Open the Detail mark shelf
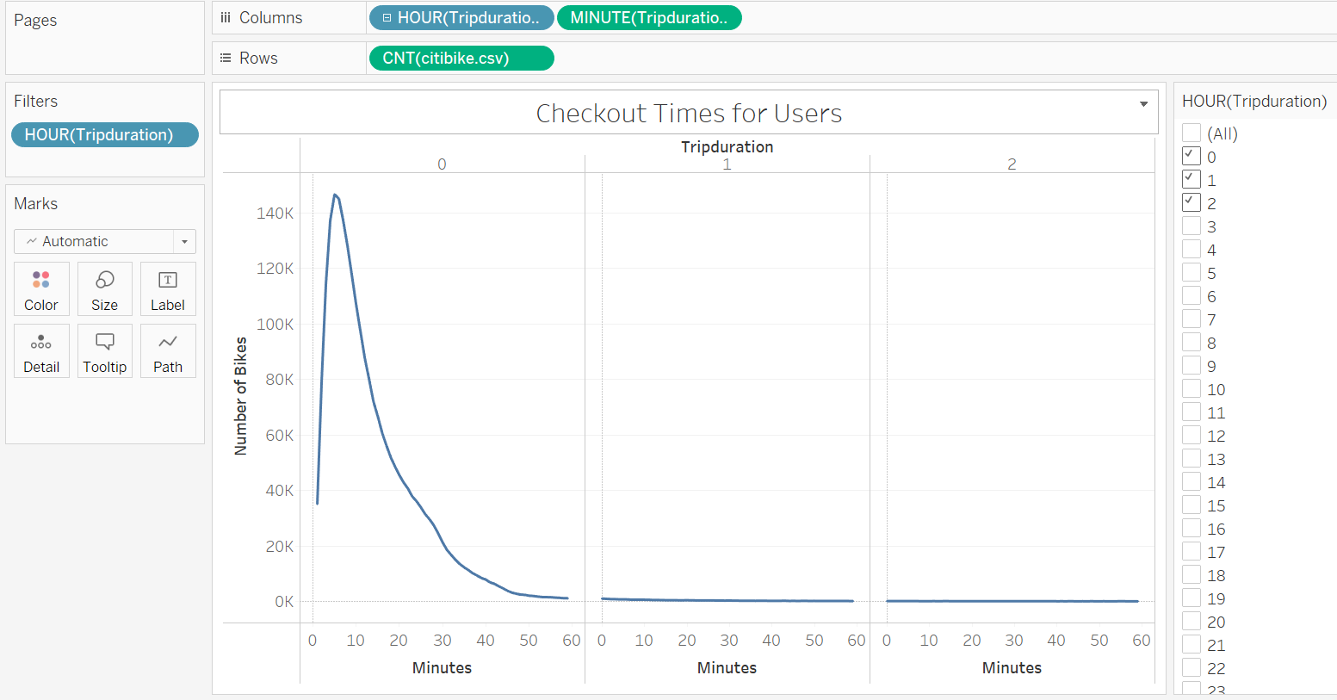 pos(40,350)
